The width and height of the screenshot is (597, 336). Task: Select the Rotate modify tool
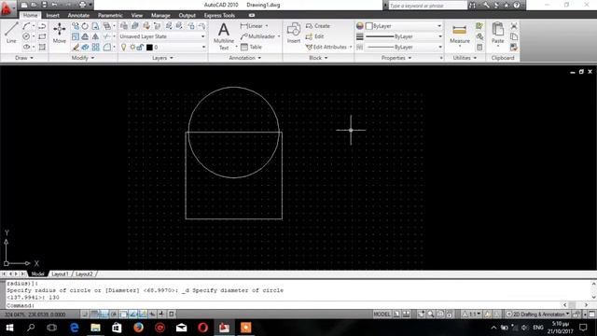click(x=85, y=26)
